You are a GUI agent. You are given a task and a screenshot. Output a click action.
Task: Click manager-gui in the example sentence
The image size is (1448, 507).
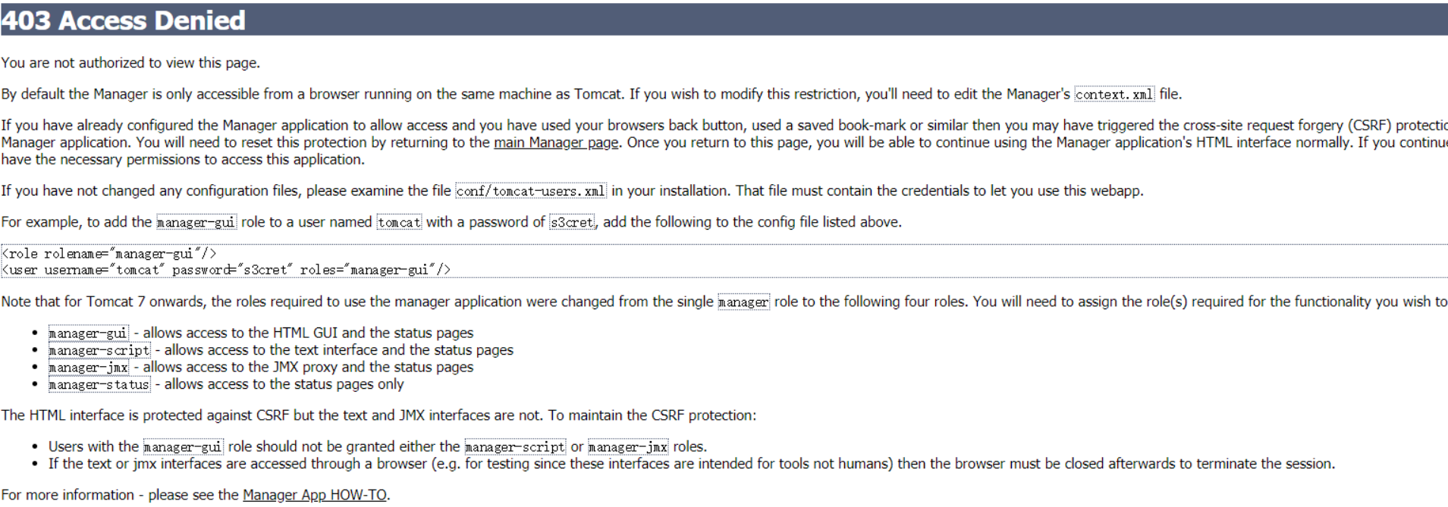coord(196,223)
